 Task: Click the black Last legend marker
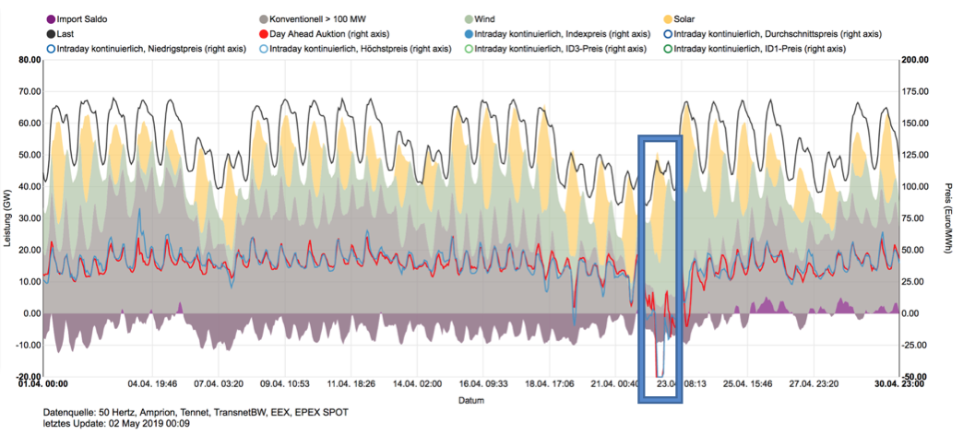click(x=49, y=33)
